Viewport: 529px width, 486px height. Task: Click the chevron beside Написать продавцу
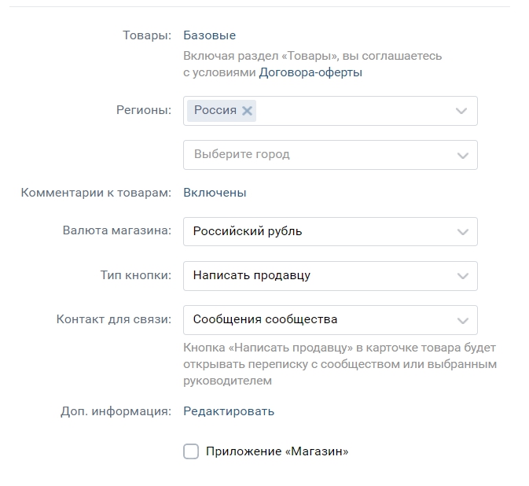pos(461,276)
